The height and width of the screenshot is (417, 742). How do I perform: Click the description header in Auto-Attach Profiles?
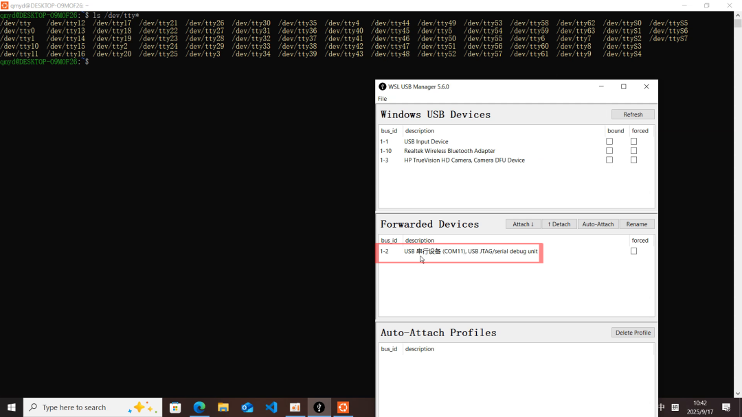pyautogui.click(x=419, y=349)
